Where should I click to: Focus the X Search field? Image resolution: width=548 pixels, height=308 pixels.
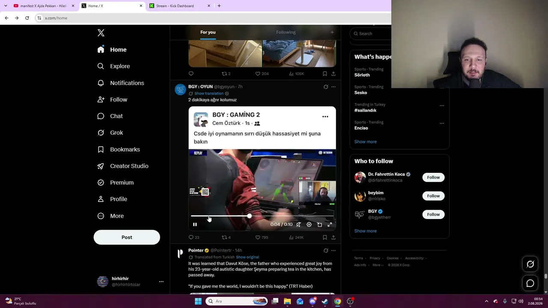coord(371,33)
